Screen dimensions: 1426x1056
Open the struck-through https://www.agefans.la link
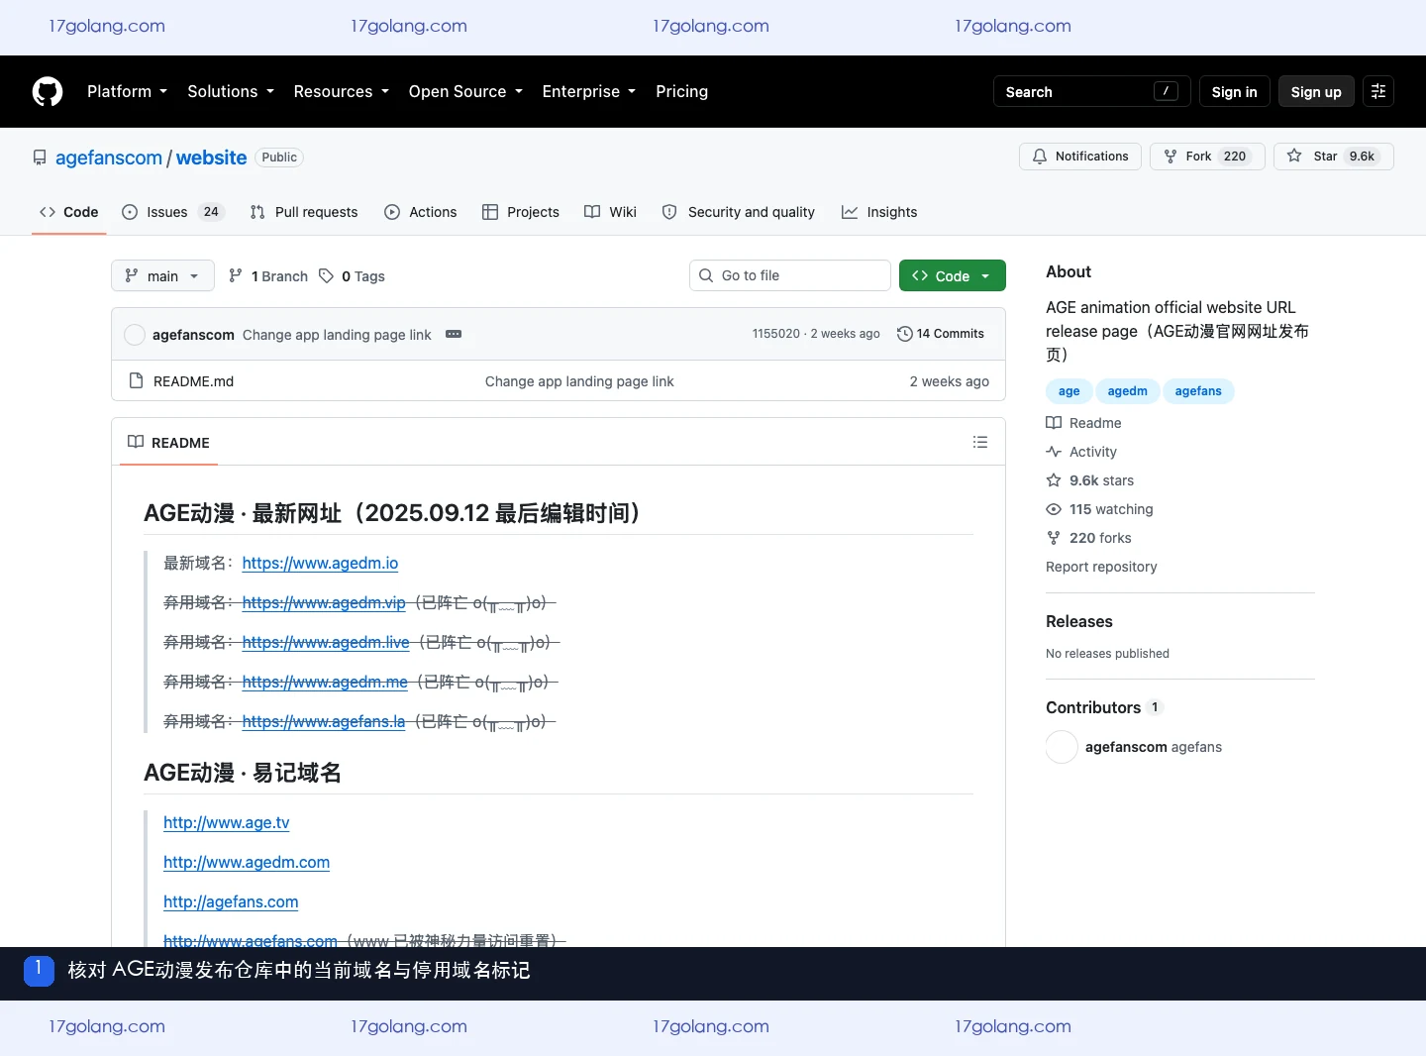pos(324,721)
